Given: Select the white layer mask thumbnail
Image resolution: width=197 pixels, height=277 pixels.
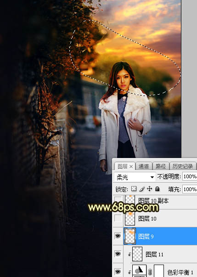Looking at the screenshot, I should [159, 271].
